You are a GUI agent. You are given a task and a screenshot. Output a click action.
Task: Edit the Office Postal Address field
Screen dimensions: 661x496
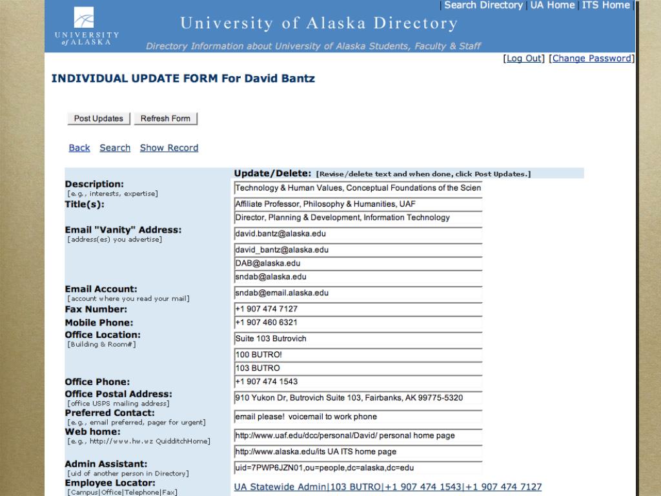coord(358,398)
